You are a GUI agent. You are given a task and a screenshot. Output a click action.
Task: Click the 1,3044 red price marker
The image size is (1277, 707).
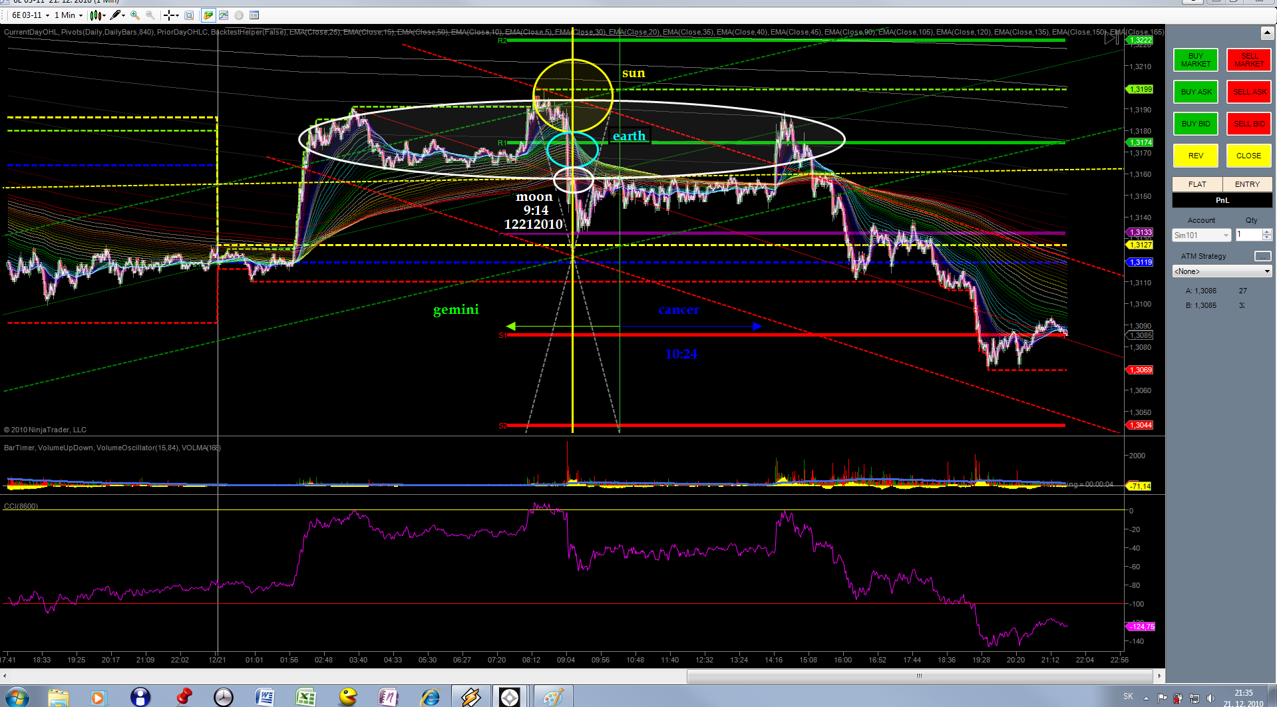pos(1141,425)
